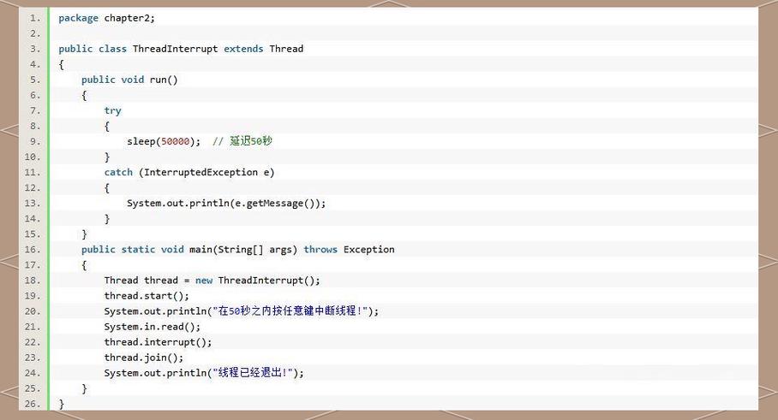Click the "thread.join();" statement

pyautogui.click(x=144, y=358)
